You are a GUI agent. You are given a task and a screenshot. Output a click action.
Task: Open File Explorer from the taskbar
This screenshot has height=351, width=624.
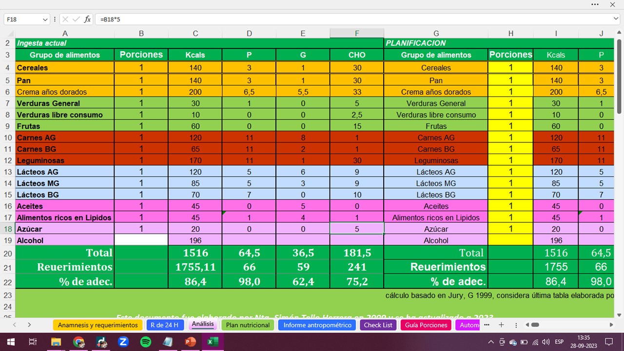pos(56,342)
